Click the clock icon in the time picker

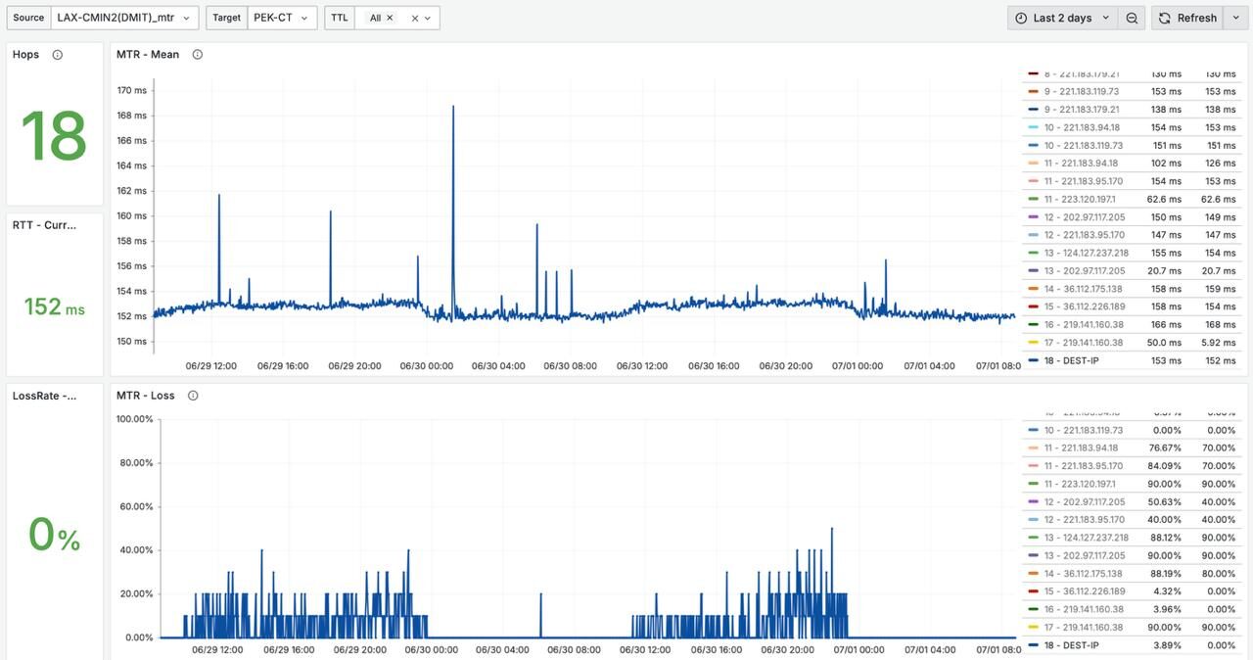[1021, 18]
